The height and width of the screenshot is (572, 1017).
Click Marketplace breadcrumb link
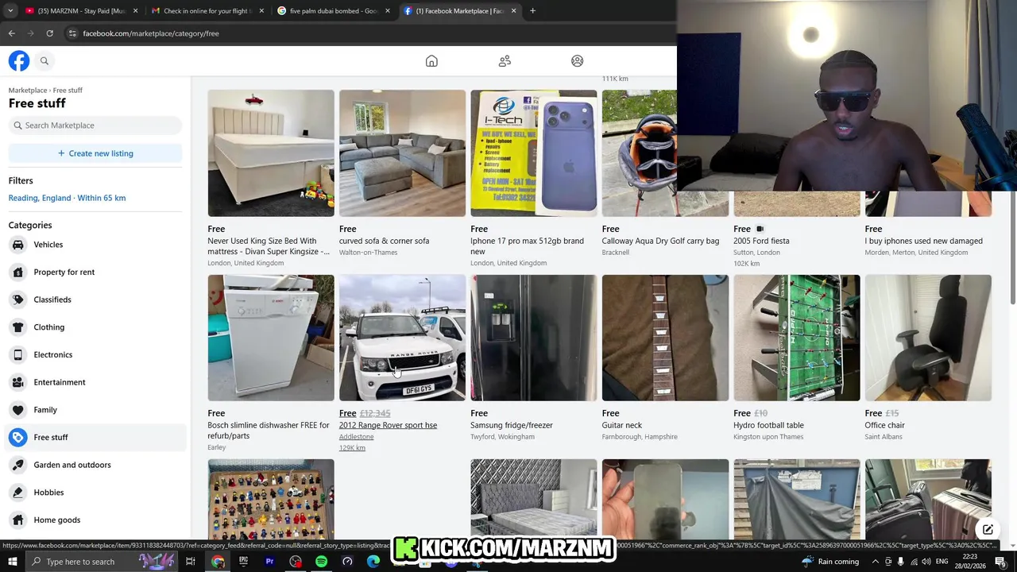[x=28, y=91]
